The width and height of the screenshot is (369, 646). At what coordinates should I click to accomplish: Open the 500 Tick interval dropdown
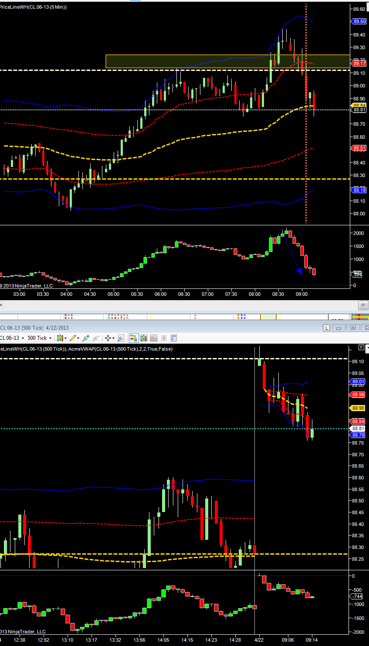[x=40, y=338]
